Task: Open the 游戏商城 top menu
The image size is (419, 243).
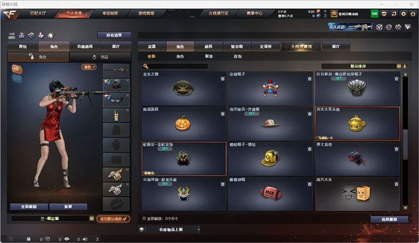Action: [x=146, y=13]
